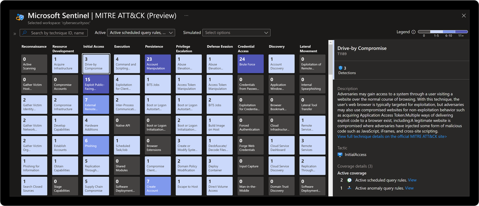Expand the collapsed side menu chevrons

[14, 34]
